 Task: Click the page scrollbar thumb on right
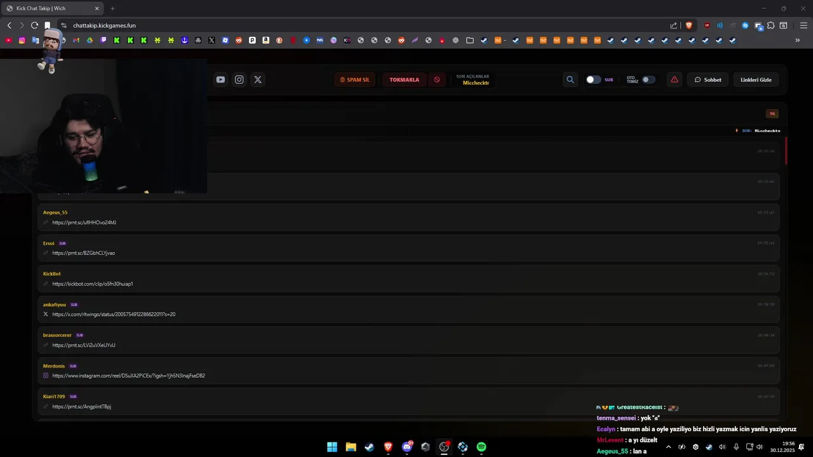click(786, 151)
